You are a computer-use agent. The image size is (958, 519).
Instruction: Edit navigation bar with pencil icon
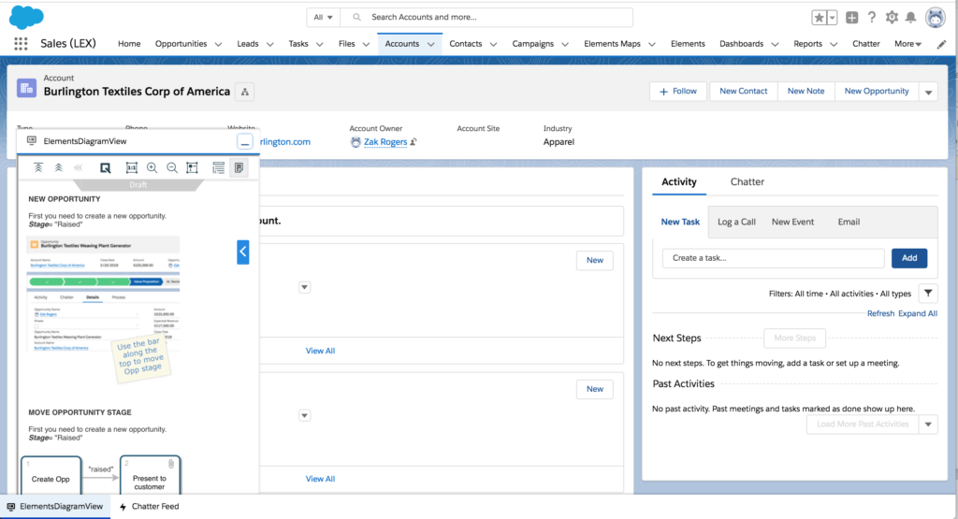(941, 44)
